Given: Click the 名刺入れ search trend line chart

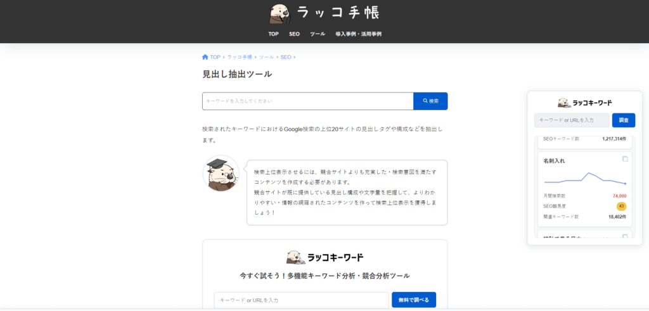Looking at the screenshot, I should 585,179.
